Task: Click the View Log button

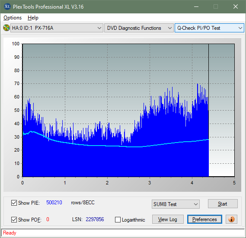Action: click(168, 219)
